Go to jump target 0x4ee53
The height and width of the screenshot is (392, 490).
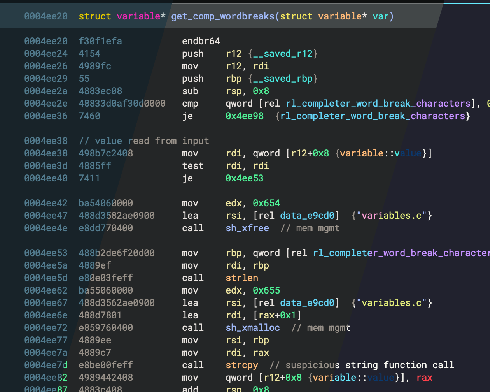tap(245, 178)
